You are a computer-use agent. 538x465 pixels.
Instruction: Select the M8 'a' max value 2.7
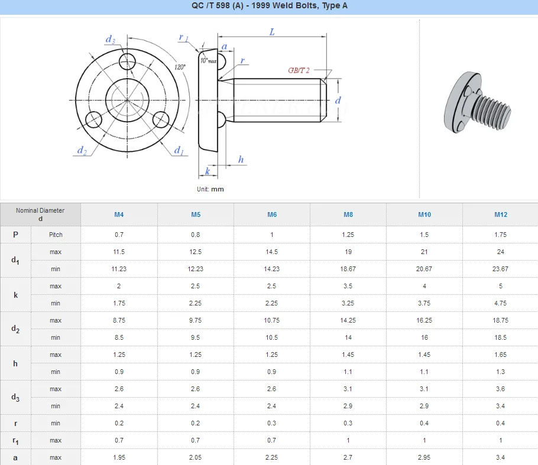pyautogui.click(x=348, y=458)
